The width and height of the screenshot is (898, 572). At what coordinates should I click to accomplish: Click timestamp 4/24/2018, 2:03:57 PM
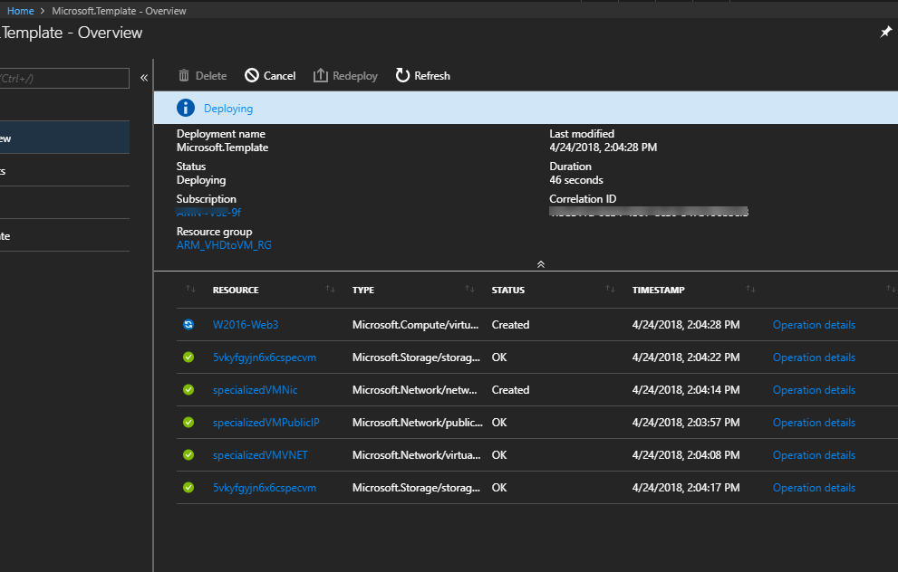coord(686,422)
